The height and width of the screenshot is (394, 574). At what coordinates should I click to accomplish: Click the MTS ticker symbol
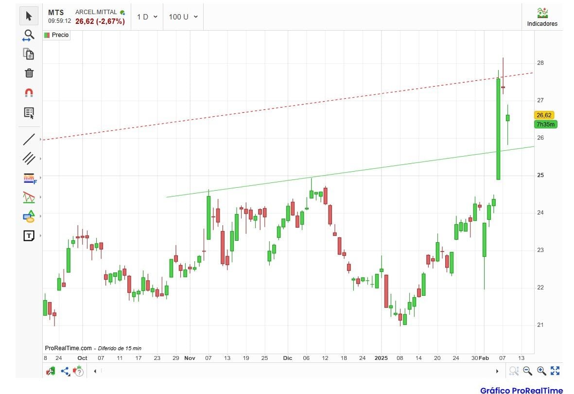point(55,13)
